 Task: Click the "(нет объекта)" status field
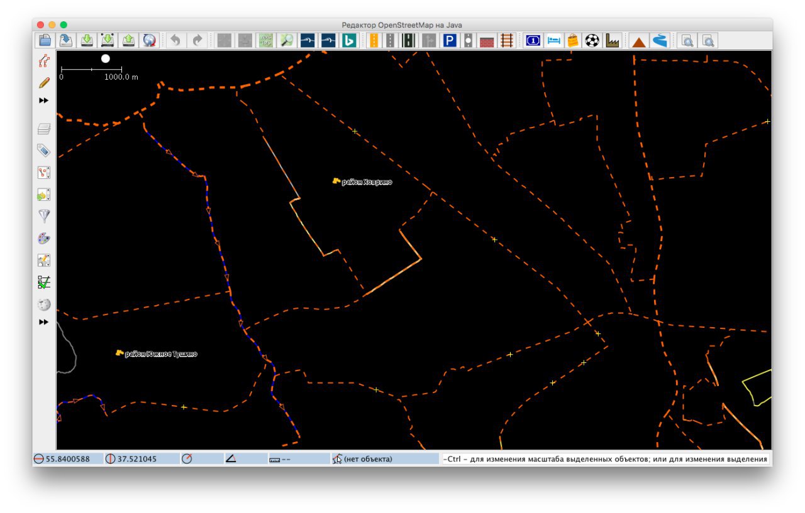pos(385,459)
